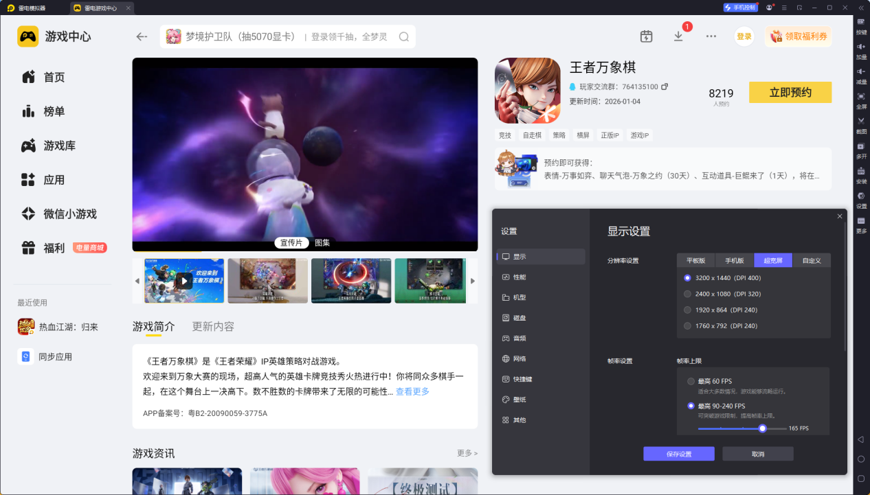
Task: Click the 多开 multi-instance icon
Action: pos(861,150)
